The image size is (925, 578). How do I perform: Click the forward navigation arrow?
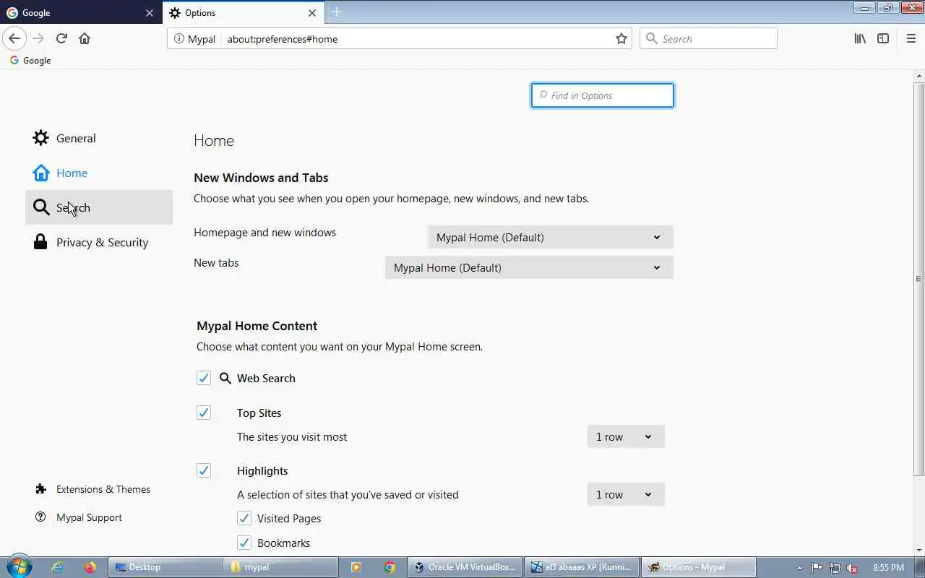38,38
